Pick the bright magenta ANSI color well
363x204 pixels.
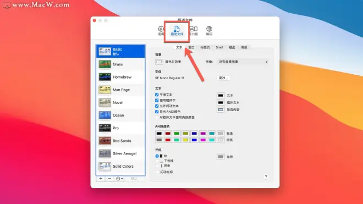[x=203, y=140]
